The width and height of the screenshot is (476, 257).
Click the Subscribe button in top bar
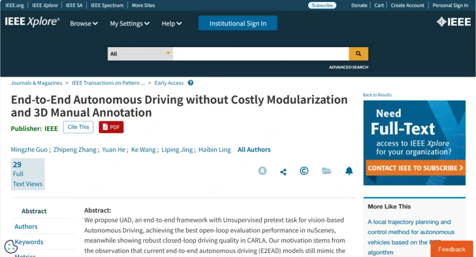[322, 5]
